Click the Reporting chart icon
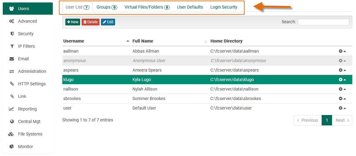 coord(12,109)
